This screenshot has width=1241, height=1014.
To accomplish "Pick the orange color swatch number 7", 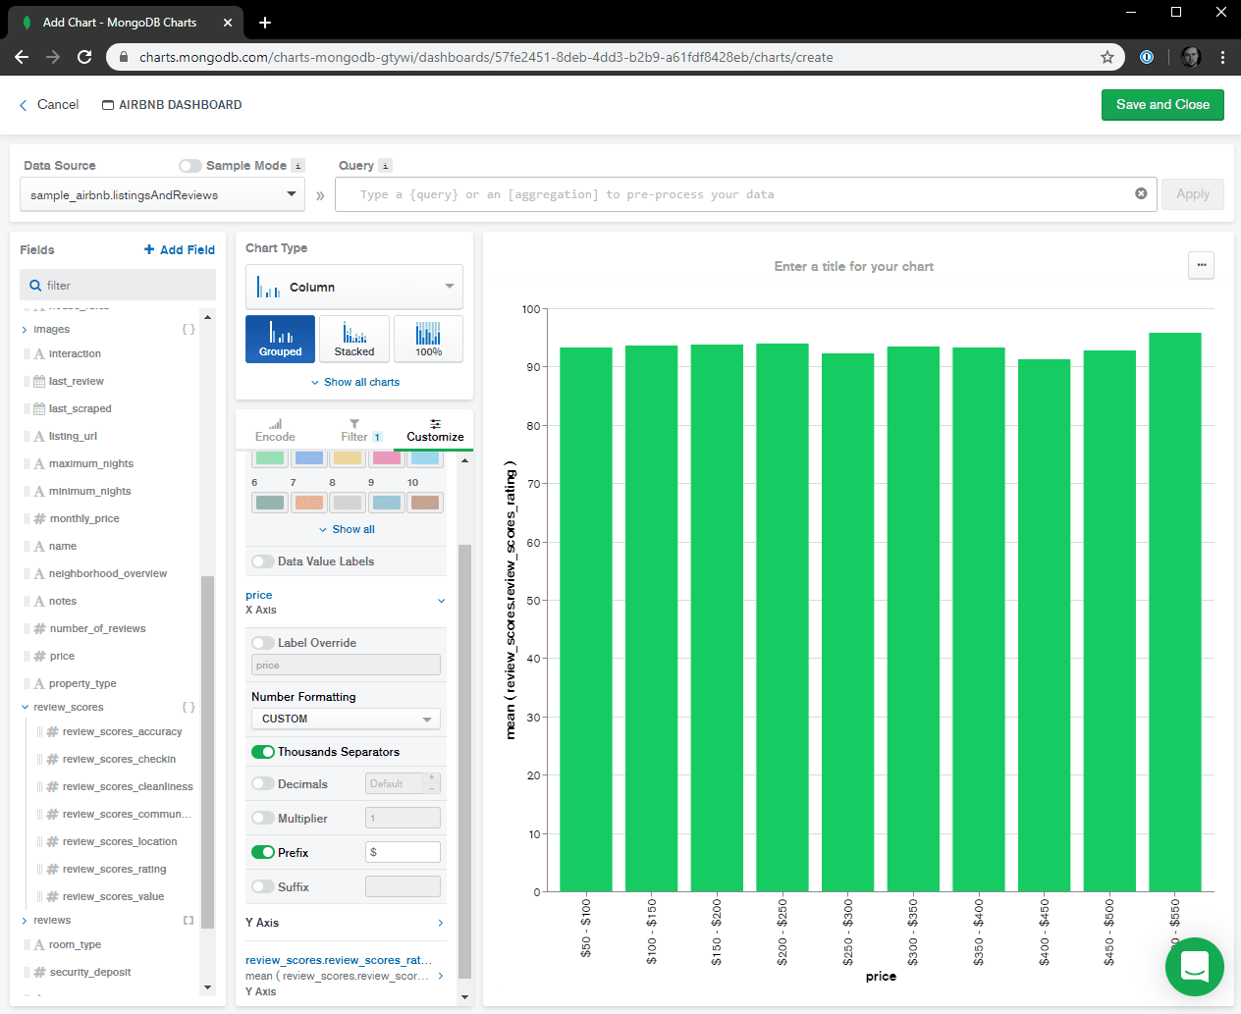I will 309,503.
